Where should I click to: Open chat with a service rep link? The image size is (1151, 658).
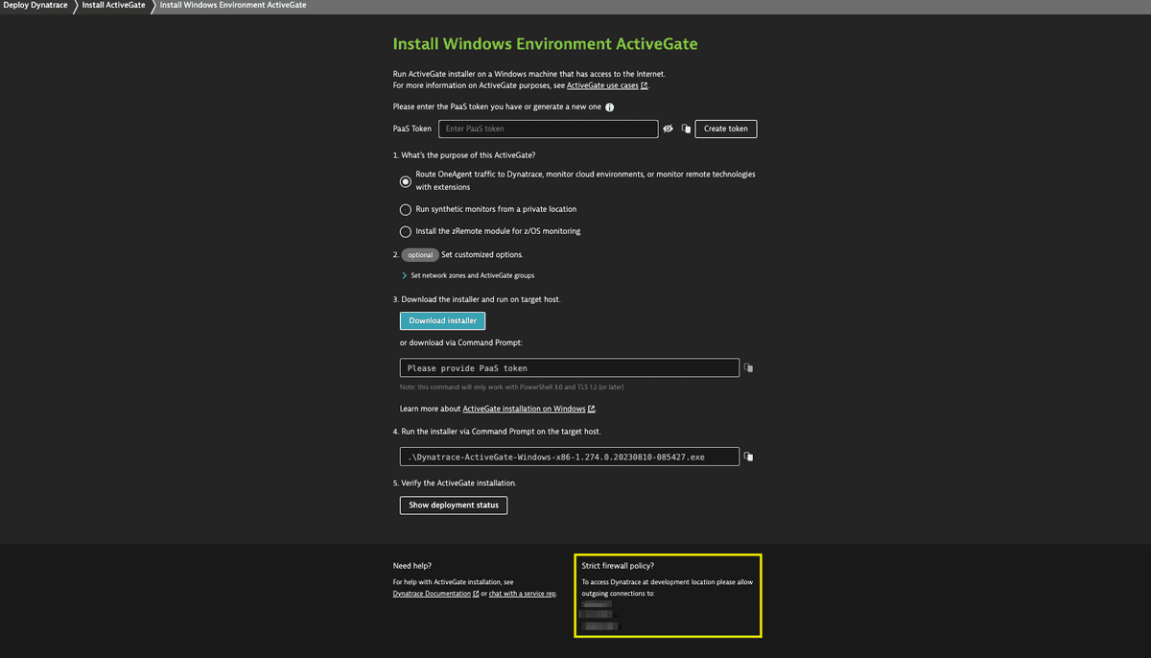(521, 594)
